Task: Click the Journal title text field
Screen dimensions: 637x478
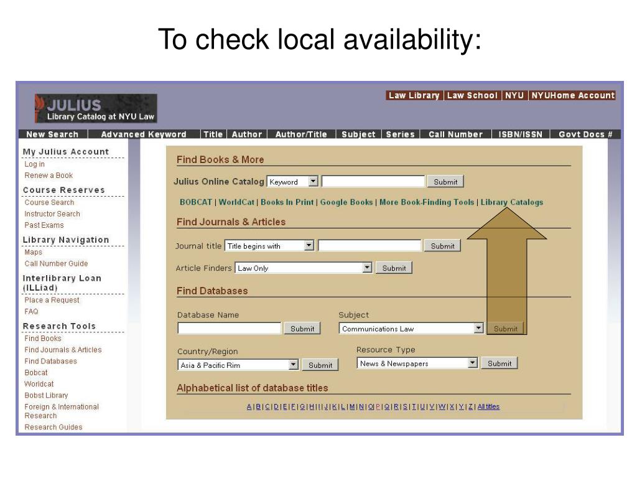Action: pos(370,245)
